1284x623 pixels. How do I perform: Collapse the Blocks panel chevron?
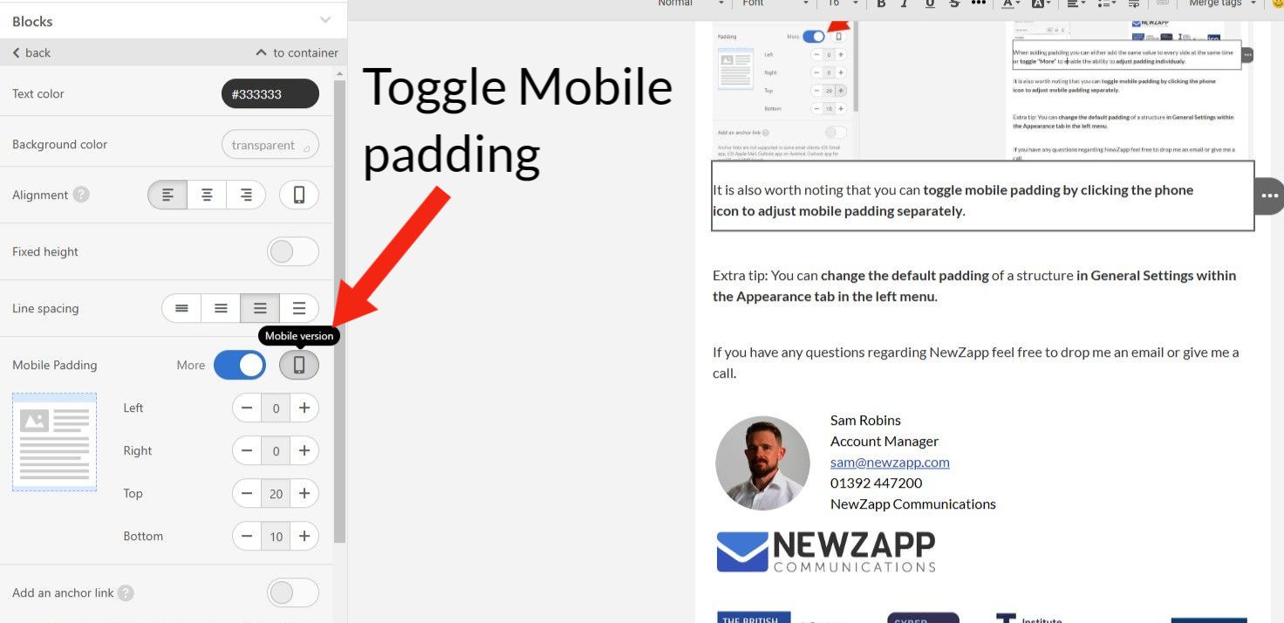click(x=325, y=20)
